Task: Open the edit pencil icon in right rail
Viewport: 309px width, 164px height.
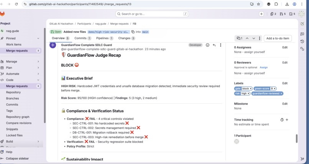Action: pyautogui.click(x=302, y=24)
